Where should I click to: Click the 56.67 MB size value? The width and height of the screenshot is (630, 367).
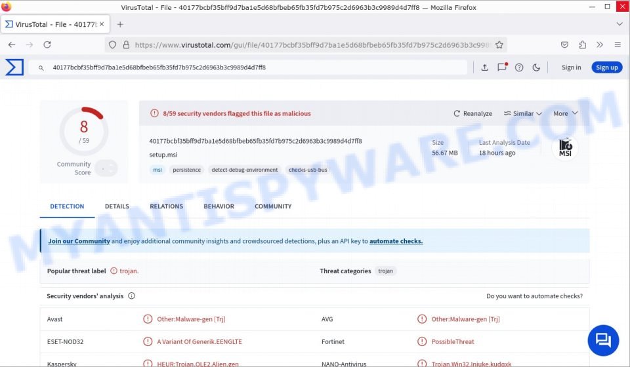pyautogui.click(x=445, y=153)
